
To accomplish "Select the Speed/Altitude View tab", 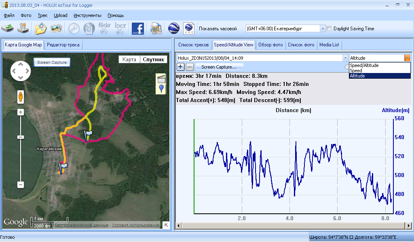I will click(234, 44).
